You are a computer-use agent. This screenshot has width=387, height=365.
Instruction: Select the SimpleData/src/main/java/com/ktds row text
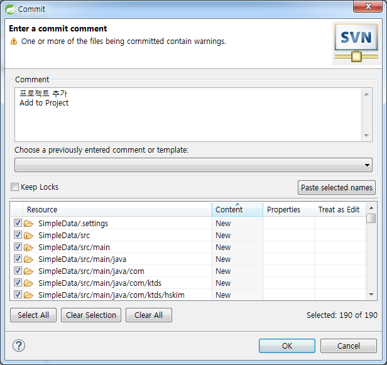(x=100, y=283)
